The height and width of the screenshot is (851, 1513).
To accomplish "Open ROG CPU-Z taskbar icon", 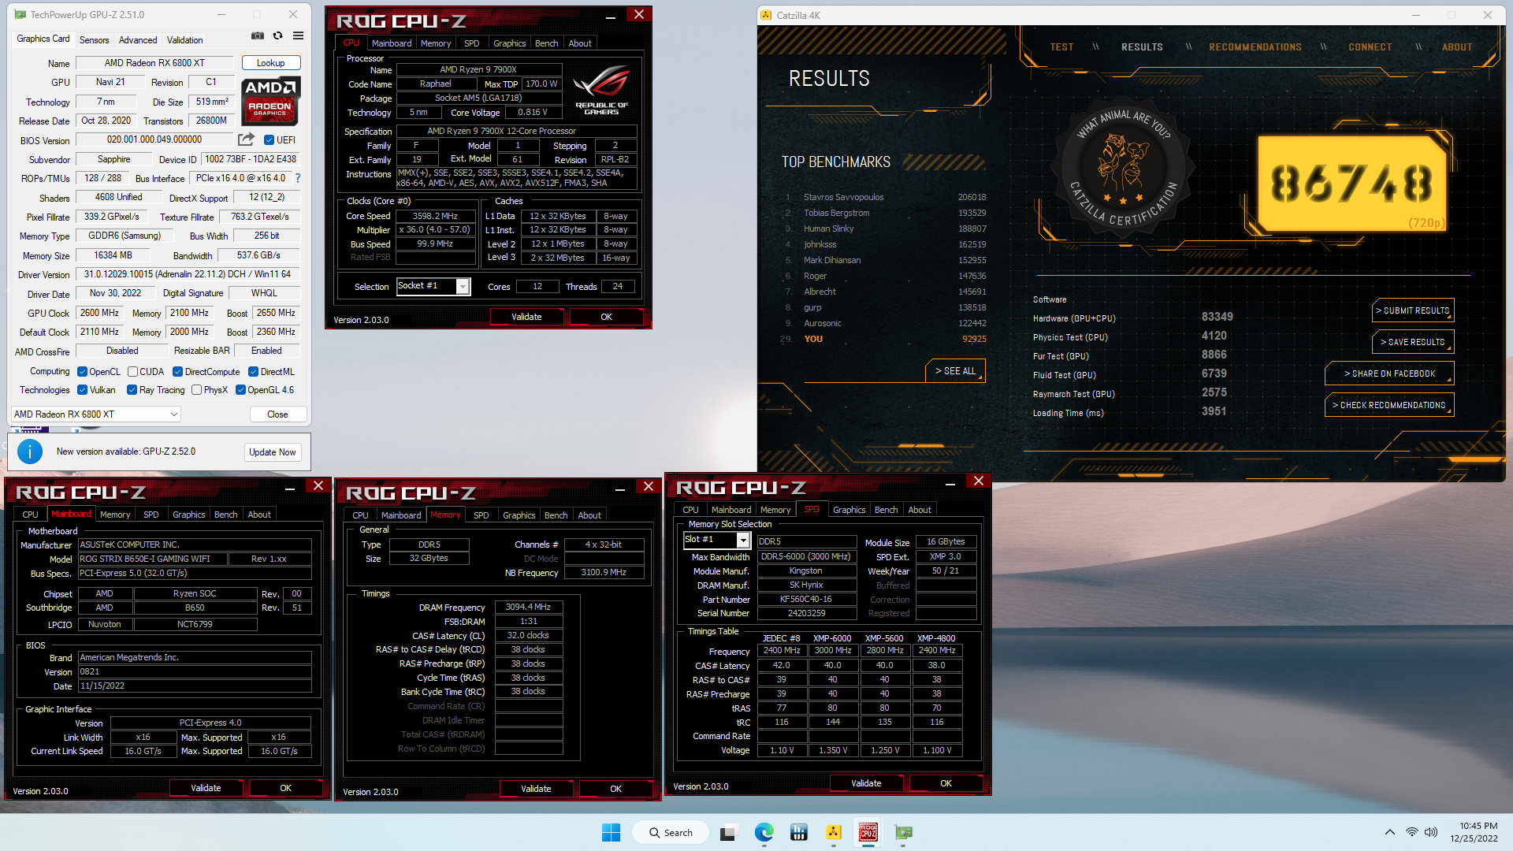I will tap(868, 832).
